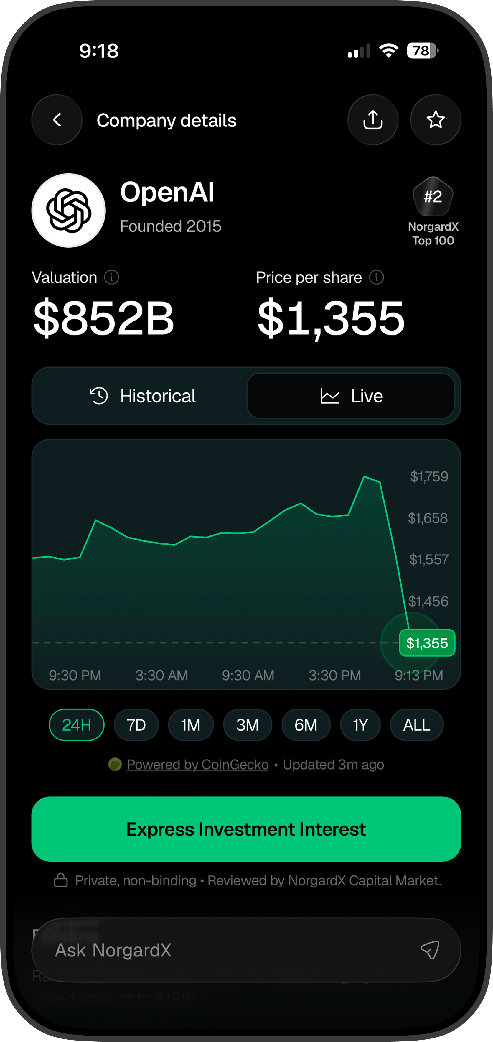This screenshot has width=493, height=1042.
Task: Open the Powered by CoinGecko link
Action: pyautogui.click(x=197, y=765)
